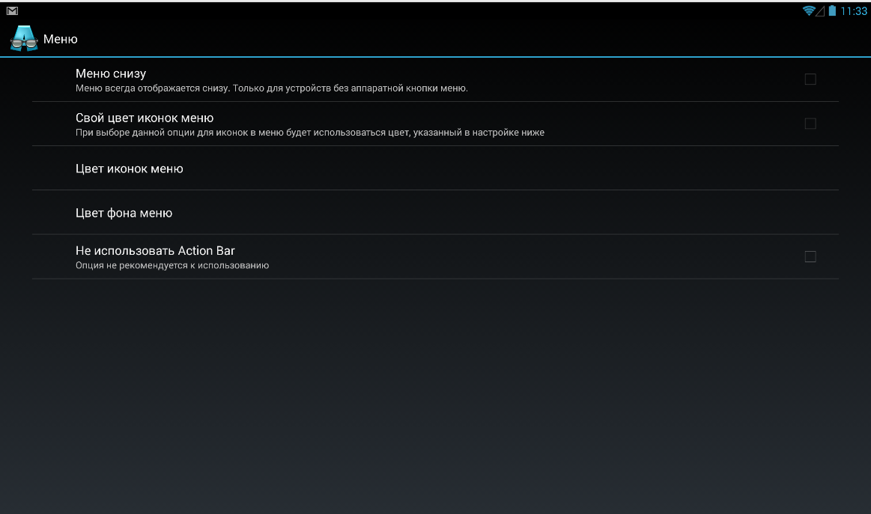Check the "Свой цвет иконок меню" checkbox
The height and width of the screenshot is (514, 871).
(810, 124)
